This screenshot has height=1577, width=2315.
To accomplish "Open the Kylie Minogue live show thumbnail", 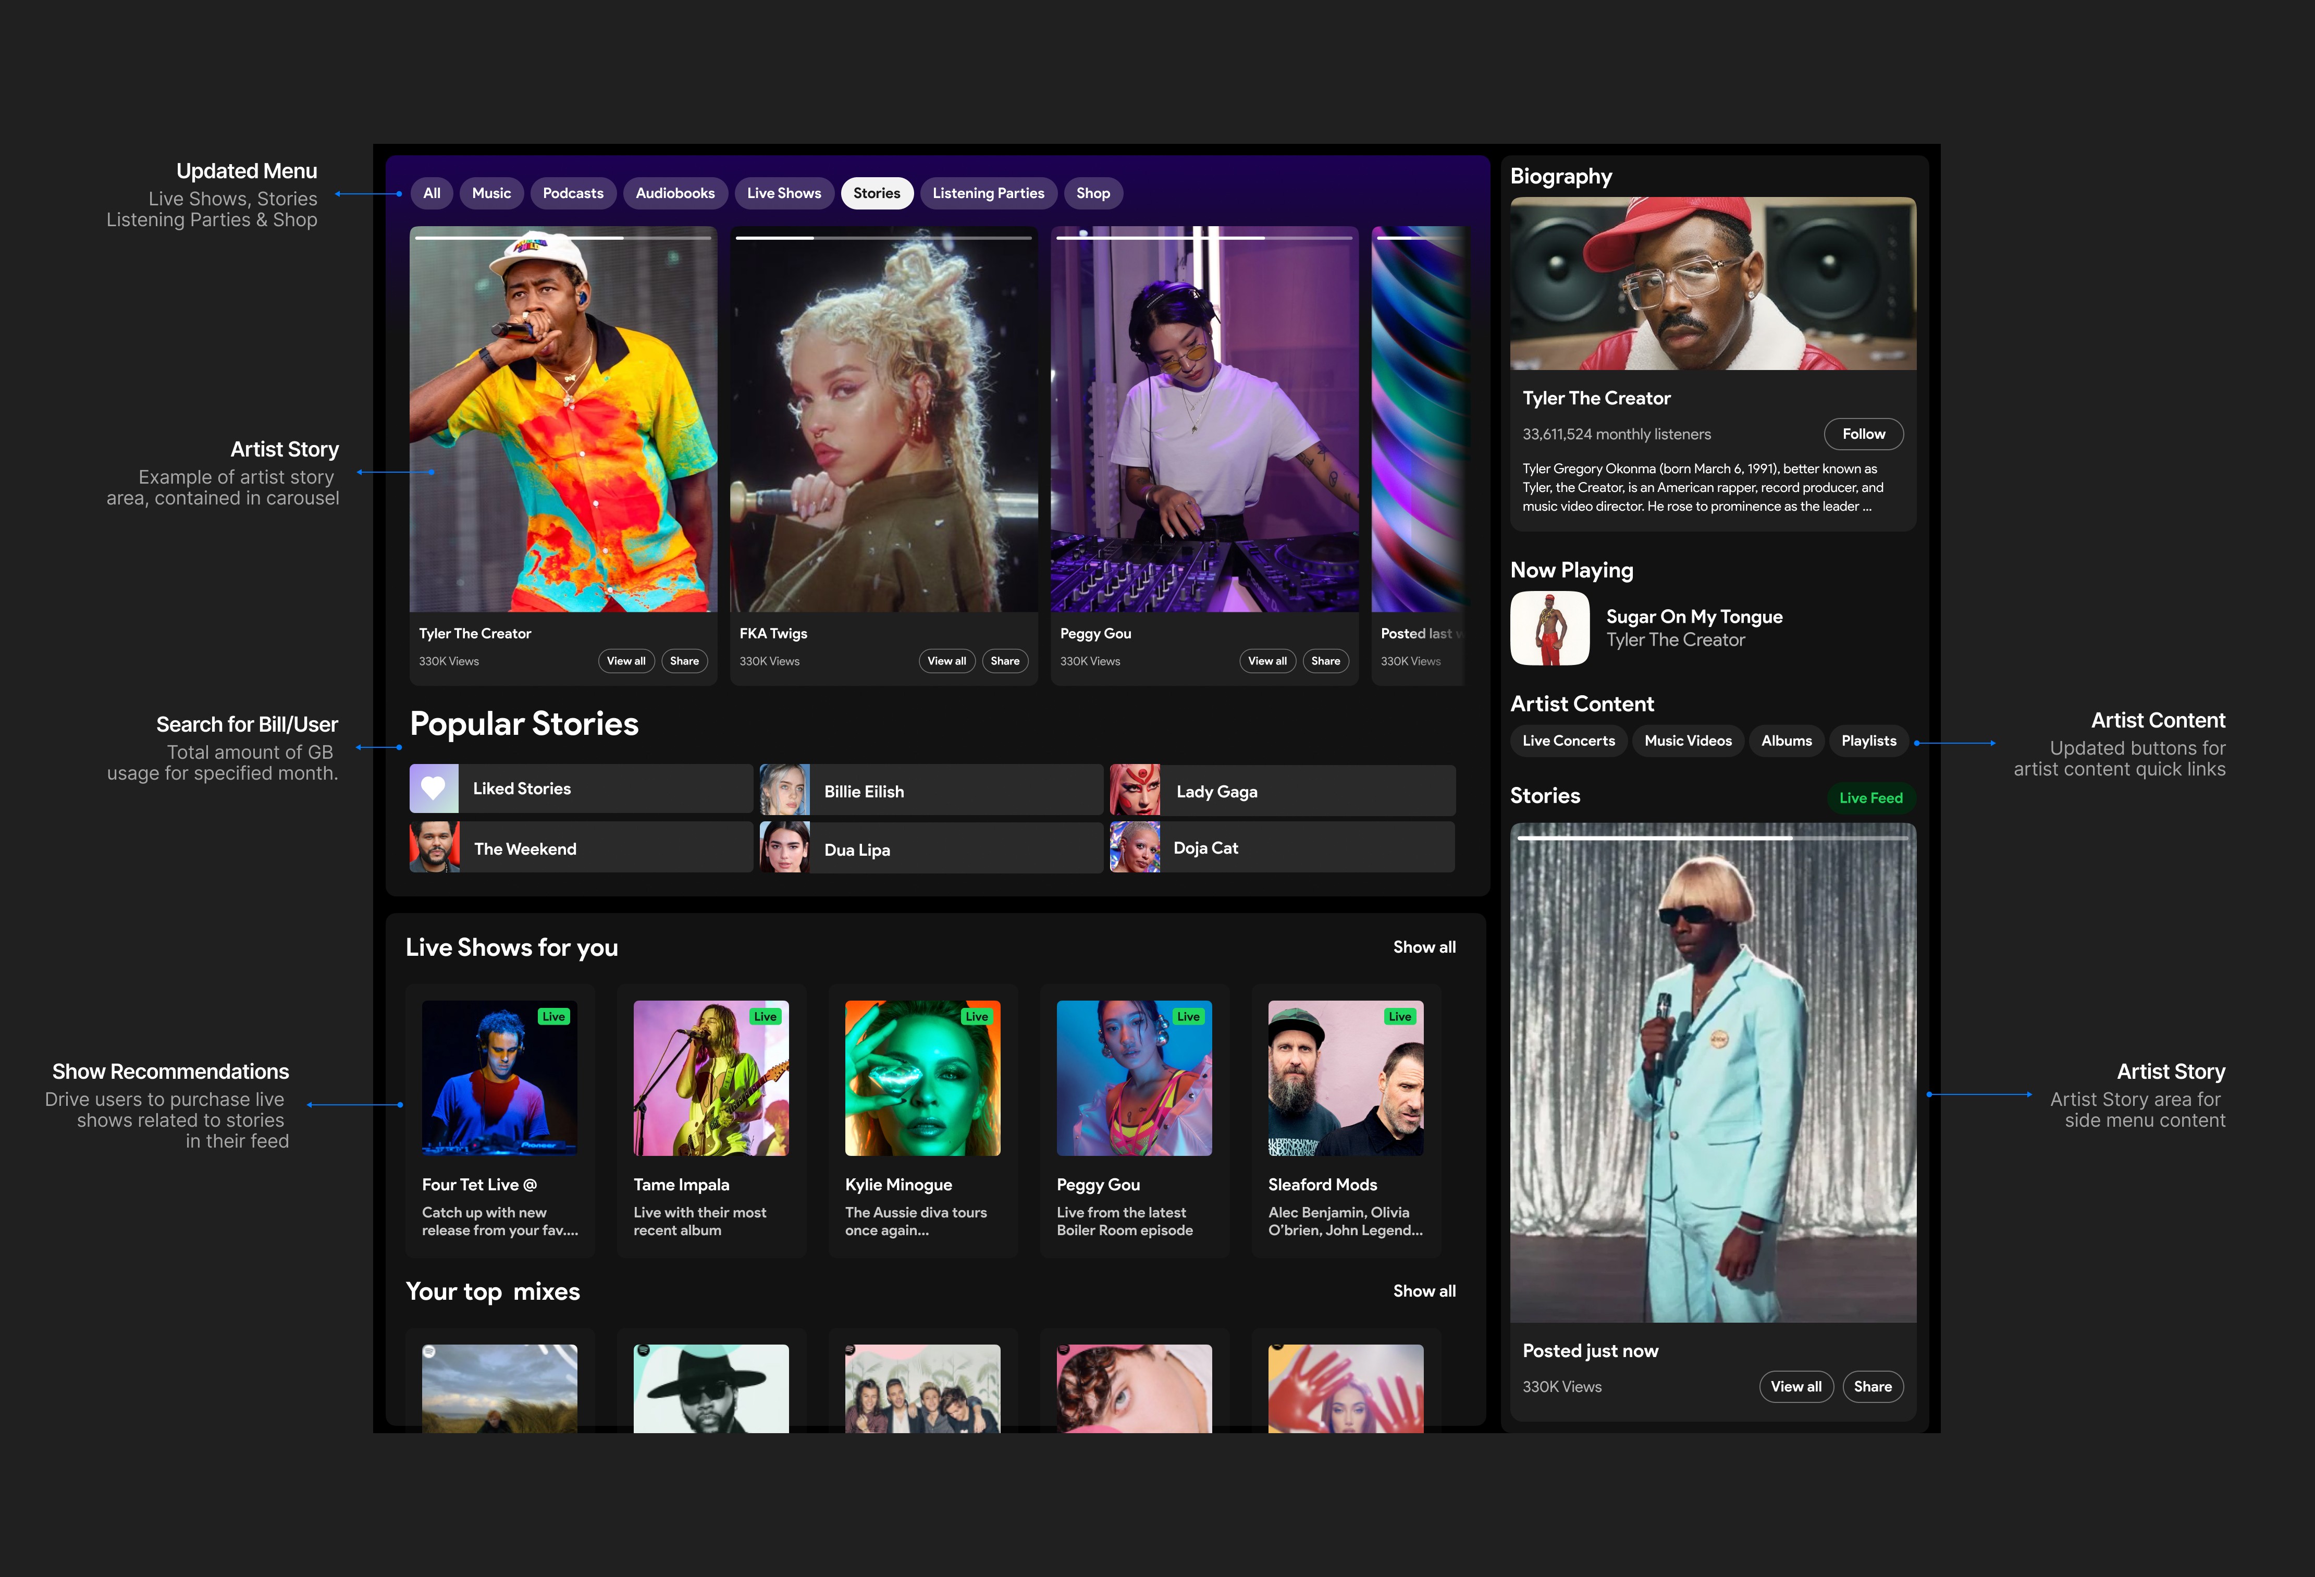I will [922, 1078].
